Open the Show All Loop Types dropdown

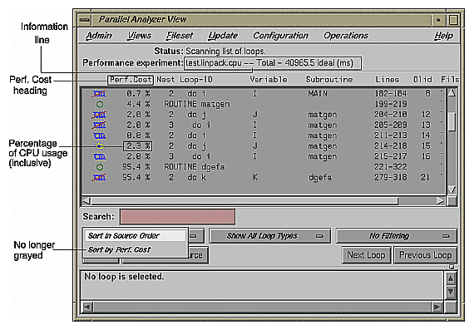point(270,236)
